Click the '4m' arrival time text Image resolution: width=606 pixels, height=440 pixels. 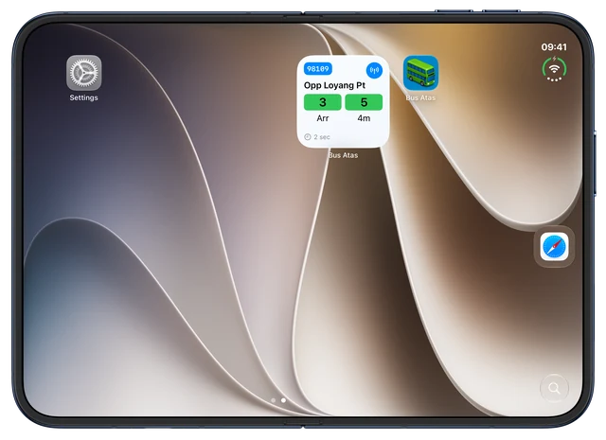(364, 118)
